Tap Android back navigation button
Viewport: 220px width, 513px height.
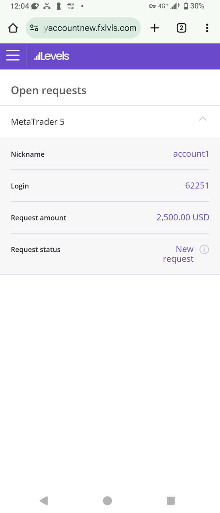pos(44,501)
